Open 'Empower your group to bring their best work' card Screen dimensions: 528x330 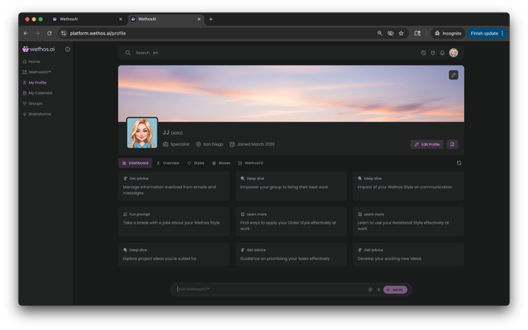[x=291, y=186]
